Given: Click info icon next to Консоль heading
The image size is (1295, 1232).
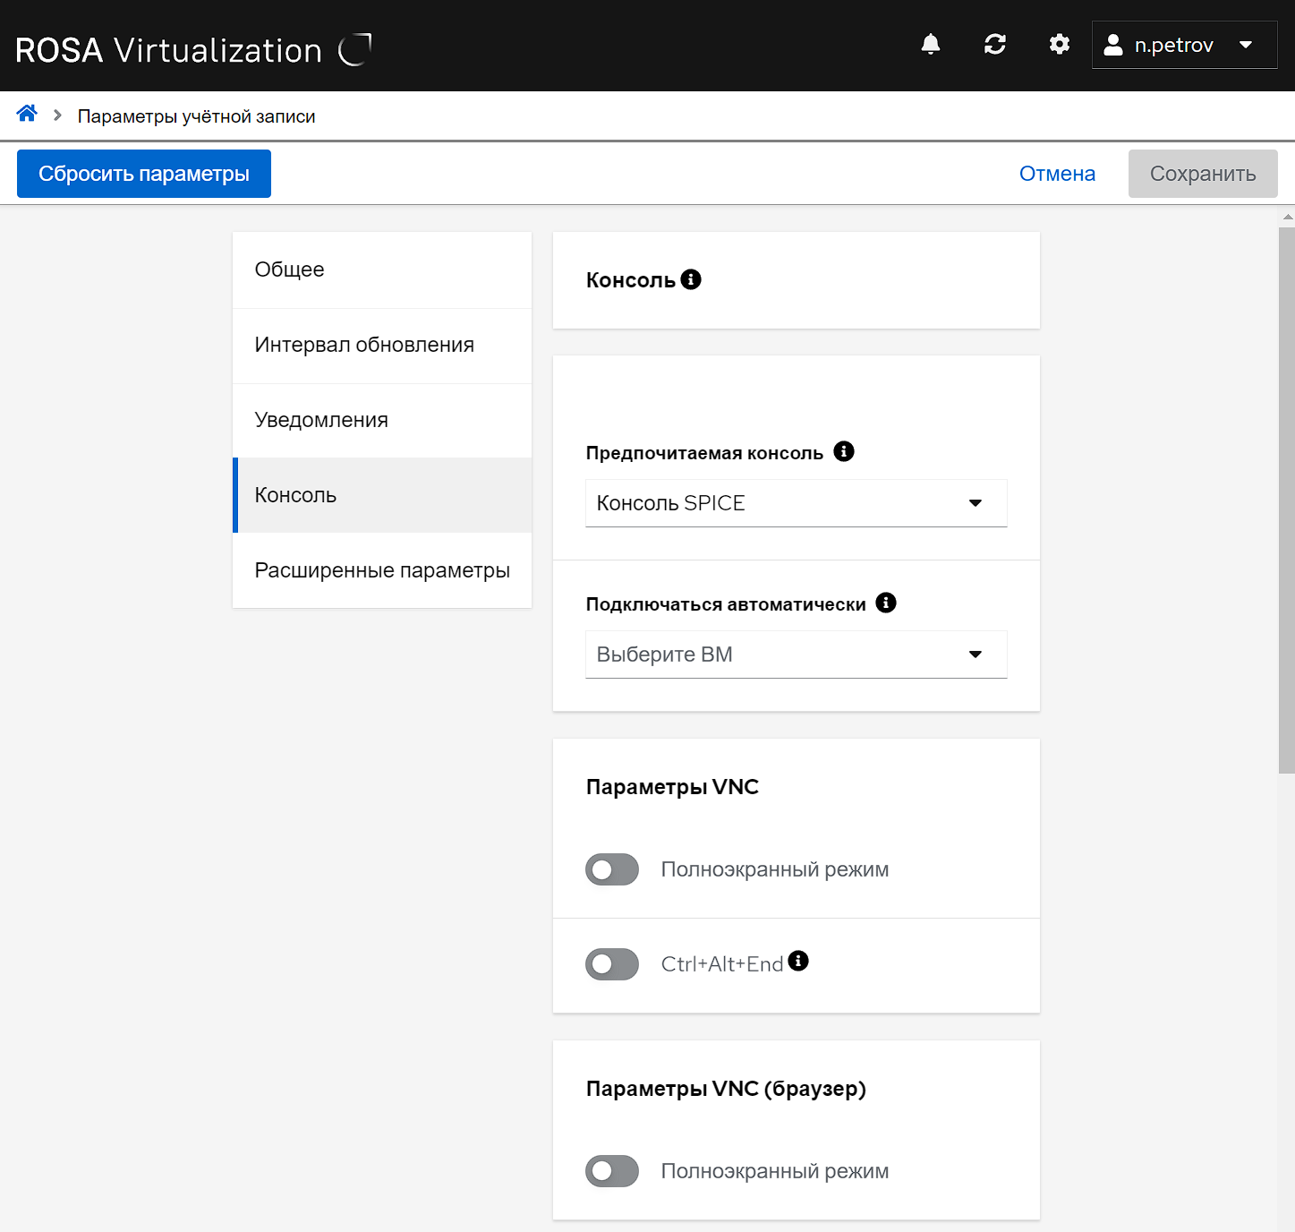Looking at the screenshot, I should click(691, 279).
